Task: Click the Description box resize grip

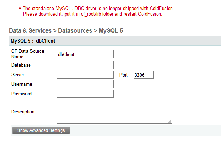Action: [169, 121]
